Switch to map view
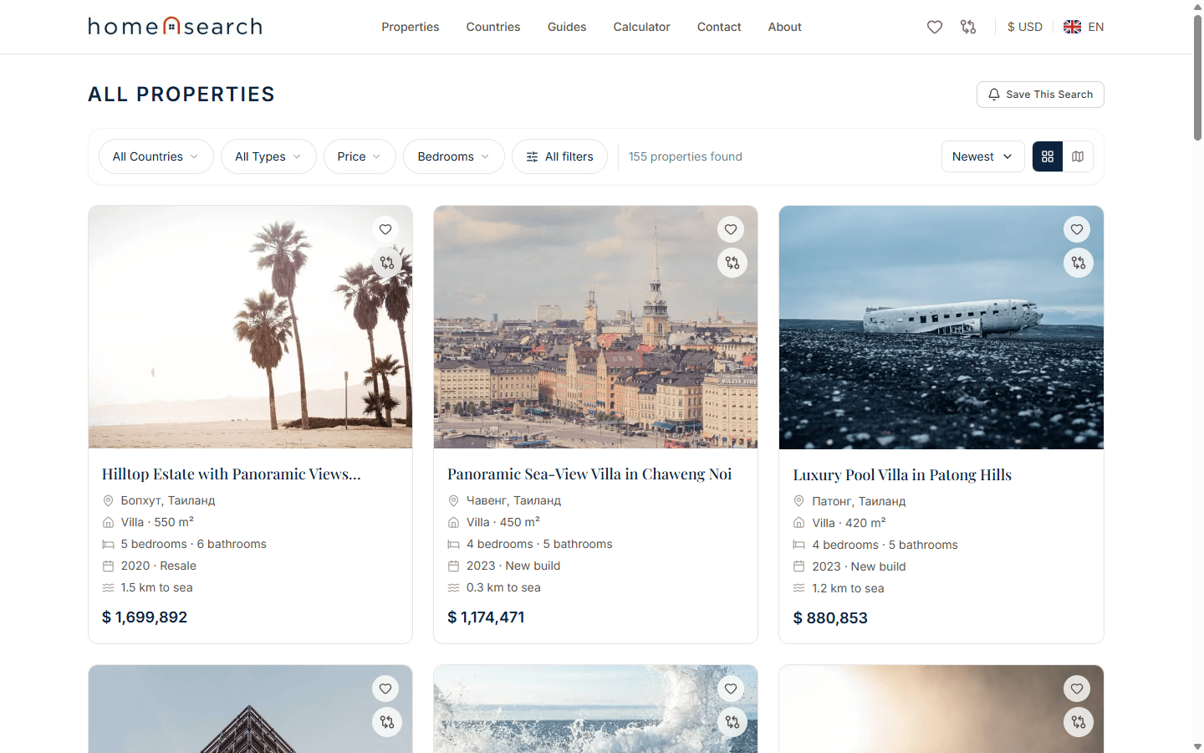 [1078, 156]
